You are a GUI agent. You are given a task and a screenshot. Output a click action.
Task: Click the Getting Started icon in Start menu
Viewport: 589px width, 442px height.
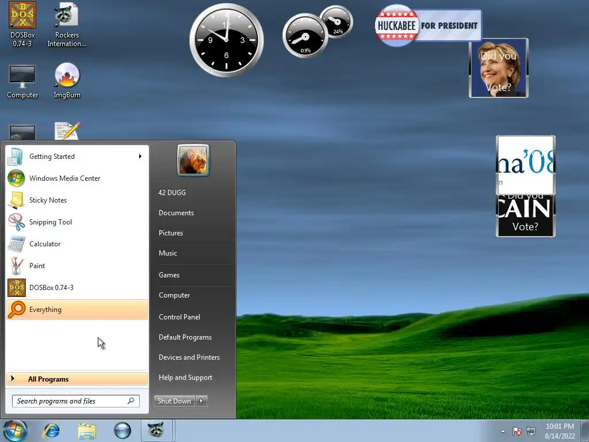point(16,157)
